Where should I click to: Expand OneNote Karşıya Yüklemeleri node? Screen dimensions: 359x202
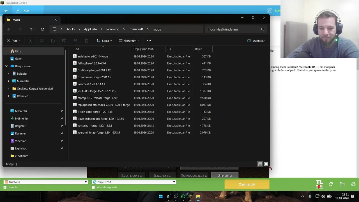coord(8,89)
